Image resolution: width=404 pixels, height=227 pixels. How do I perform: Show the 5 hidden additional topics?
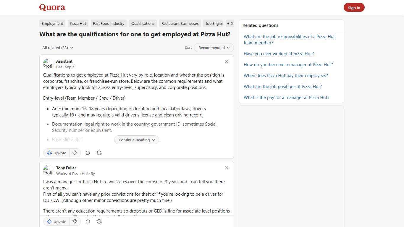[x=230, y=23]
